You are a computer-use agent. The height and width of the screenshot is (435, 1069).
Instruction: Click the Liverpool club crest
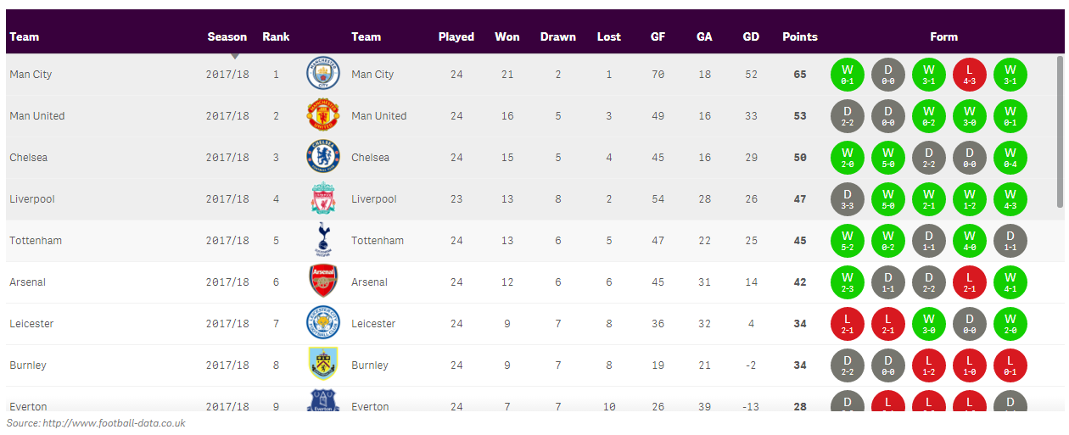click(322, 199)
